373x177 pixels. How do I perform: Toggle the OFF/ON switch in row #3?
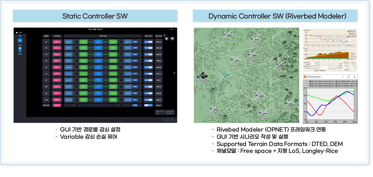(148, 54)
